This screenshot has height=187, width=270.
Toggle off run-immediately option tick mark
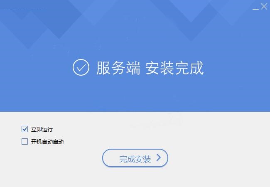pos(25,129)
